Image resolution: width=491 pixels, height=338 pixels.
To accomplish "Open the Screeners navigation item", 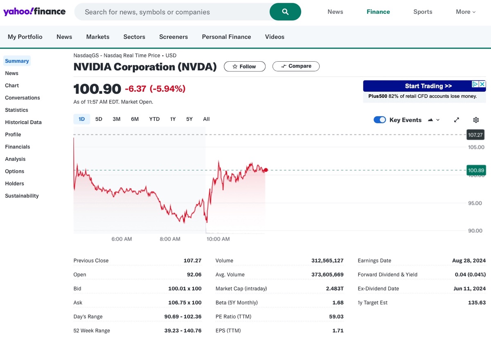I will click(x=173, y=37).
